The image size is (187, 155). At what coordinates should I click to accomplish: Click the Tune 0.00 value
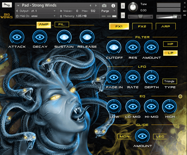click(143, 10)
